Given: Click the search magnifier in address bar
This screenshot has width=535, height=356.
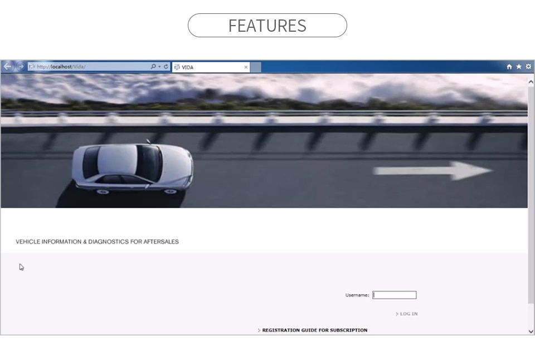Looking at the screenshot, I should tap(153, 67).
